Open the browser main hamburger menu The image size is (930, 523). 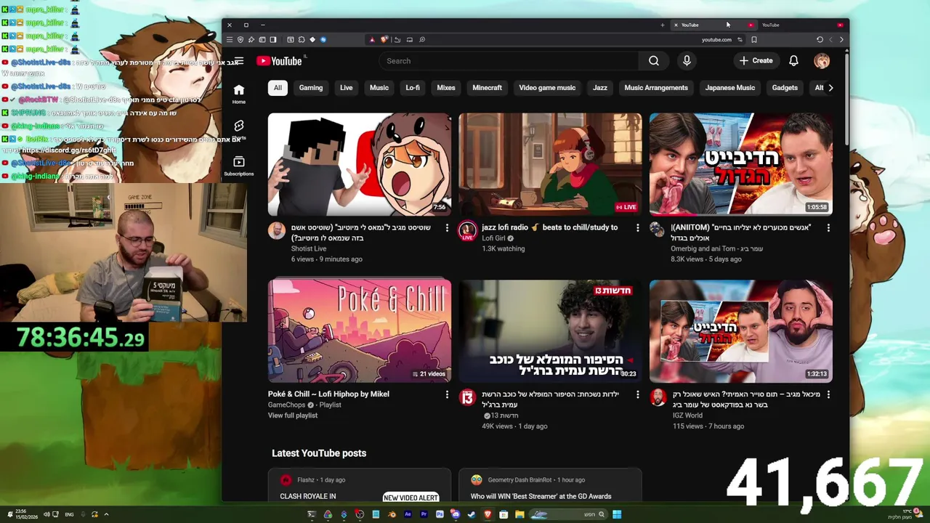pos(230,39)
